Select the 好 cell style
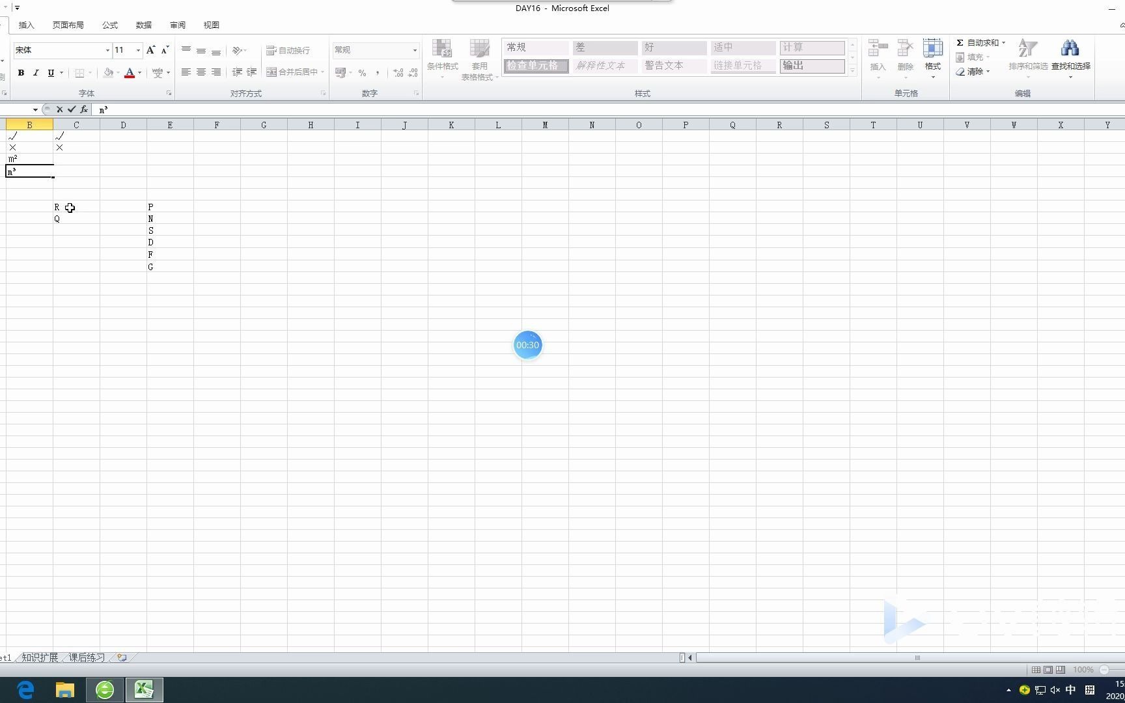This screenshot has height=703, width=1125. coord(674,48)
